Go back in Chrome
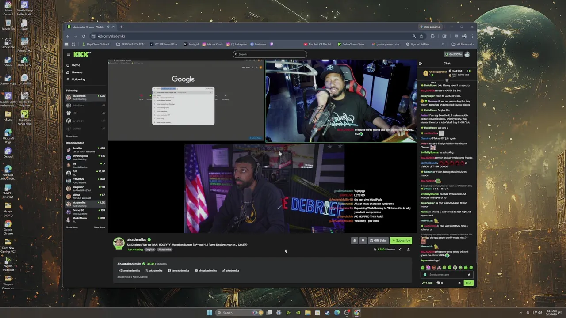The image size is (566, 318). click(x=68, y=36)
